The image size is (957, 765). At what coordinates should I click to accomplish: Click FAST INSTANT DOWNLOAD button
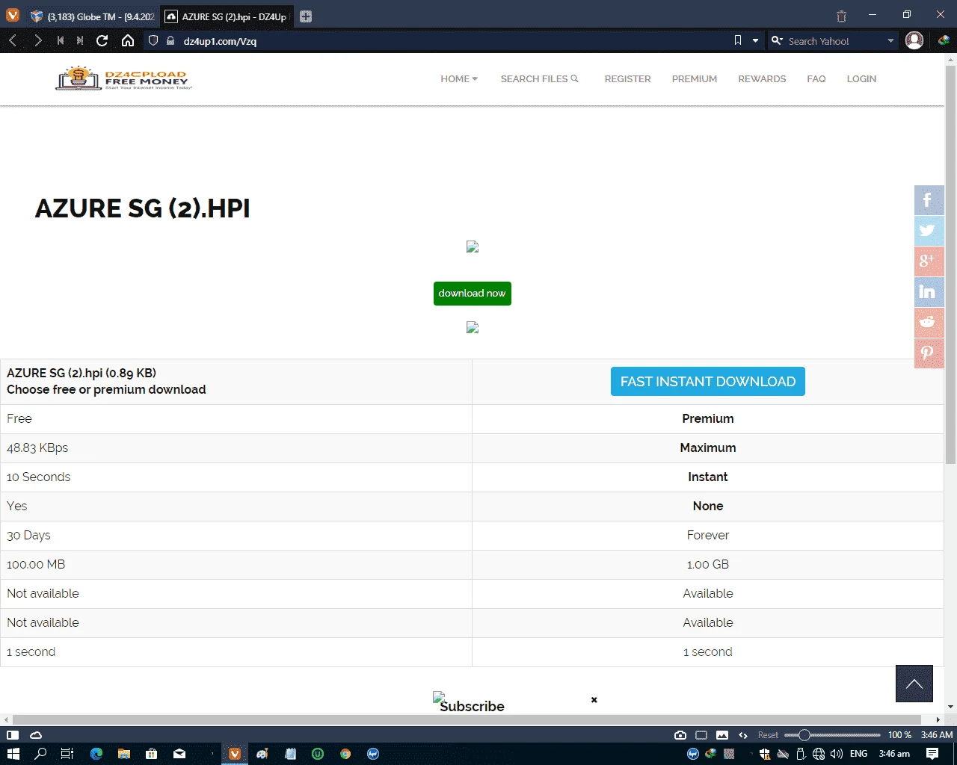708,381
